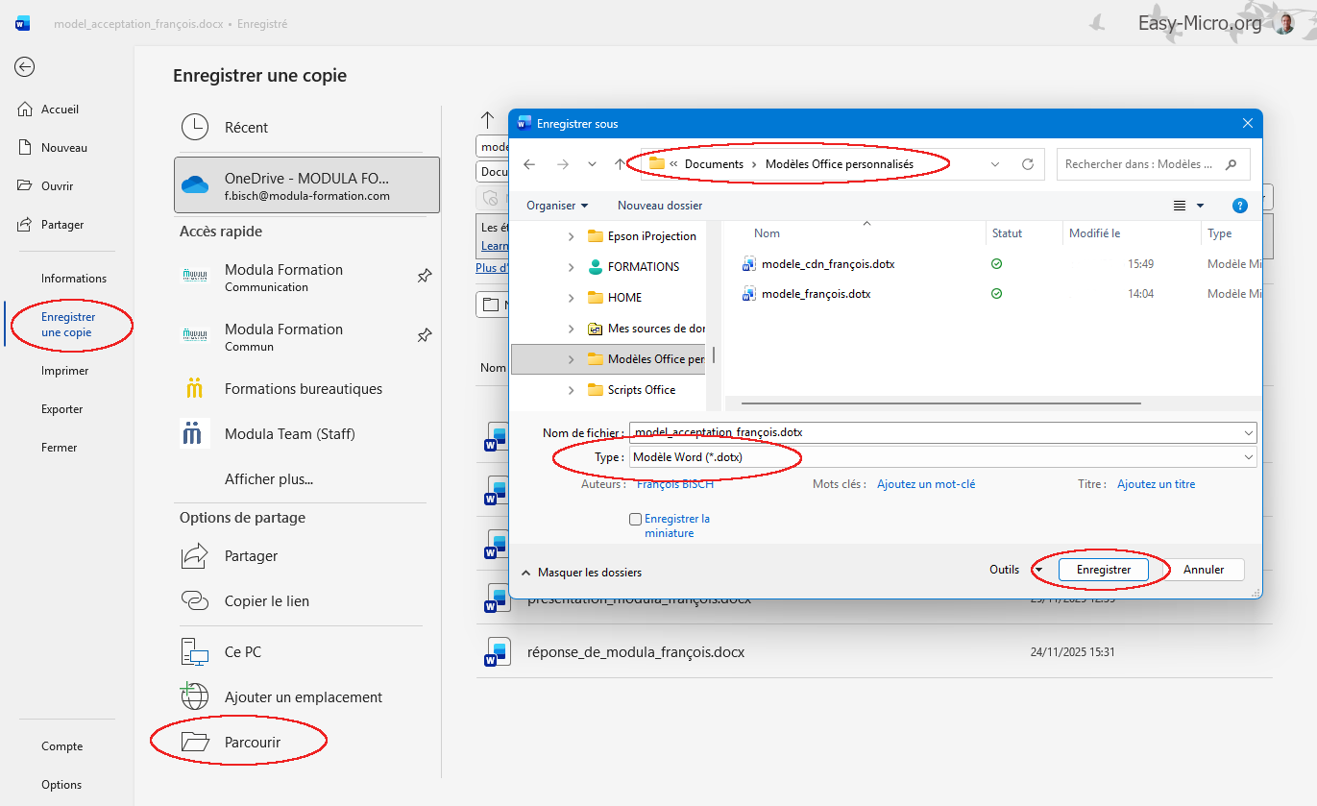Check the Enregistrer la miniature box
This screenshot has width=1317, height=806.
coord(635,519)
